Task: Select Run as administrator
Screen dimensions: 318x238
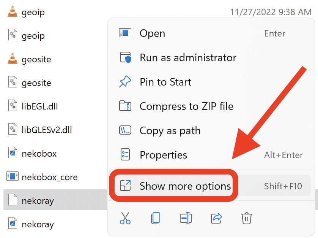Action: coord(188,58)
